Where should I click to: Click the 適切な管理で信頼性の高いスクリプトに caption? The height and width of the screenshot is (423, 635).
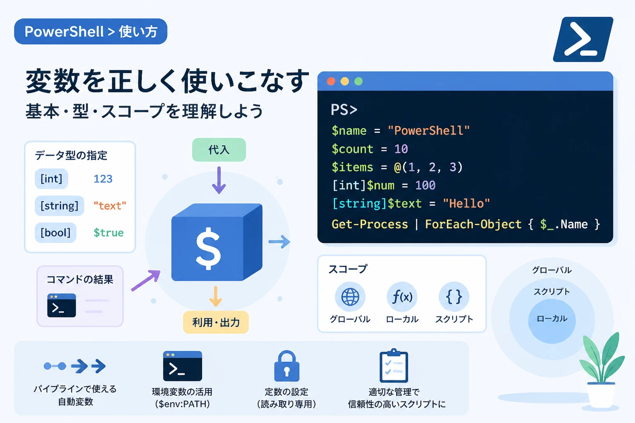pyautogui.click(x=397, y=398)
